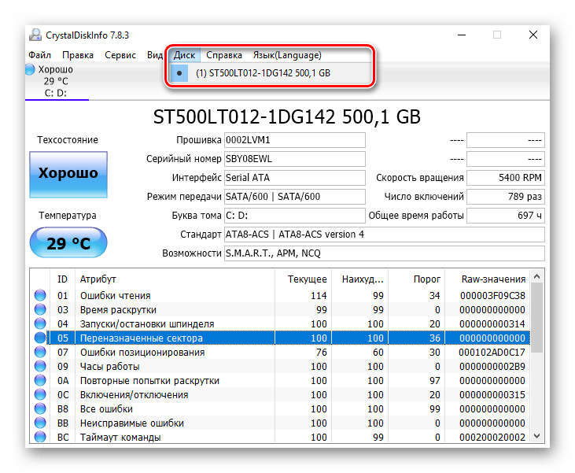Select the Повторные попытки раскрутки row
Viewport: 575px width, 473px height.
pos(280,381)
